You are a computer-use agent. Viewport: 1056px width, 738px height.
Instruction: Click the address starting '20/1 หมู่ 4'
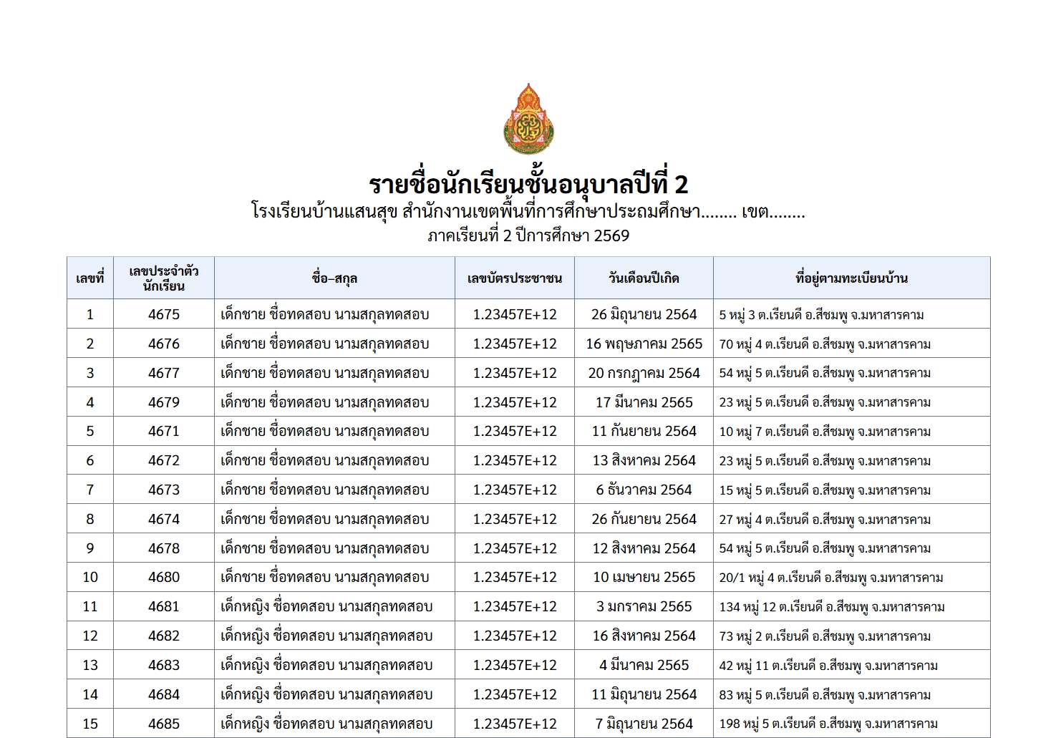831,578
